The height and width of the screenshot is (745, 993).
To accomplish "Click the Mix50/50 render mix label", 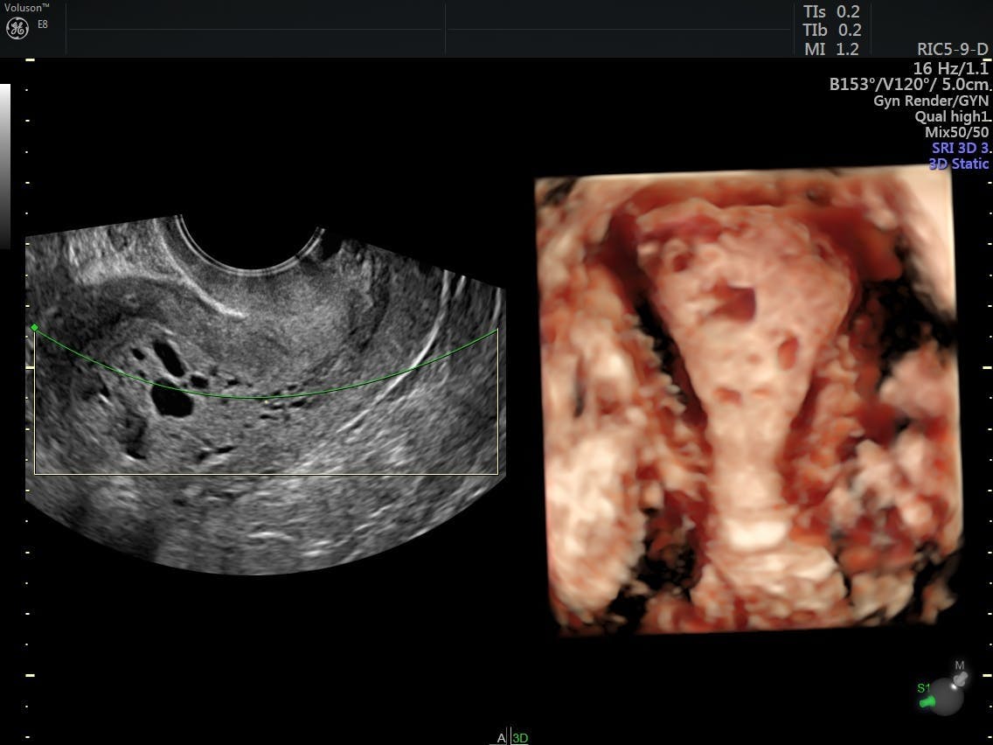I will coord(956,132).
